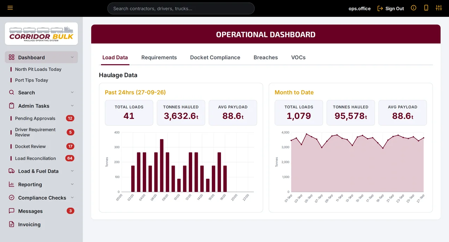Open the Docket Compliance tab
Screen dimensions: 449x242
215,58
